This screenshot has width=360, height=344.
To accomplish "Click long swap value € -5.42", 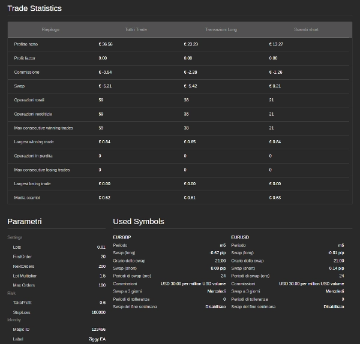I will point(190,86).
